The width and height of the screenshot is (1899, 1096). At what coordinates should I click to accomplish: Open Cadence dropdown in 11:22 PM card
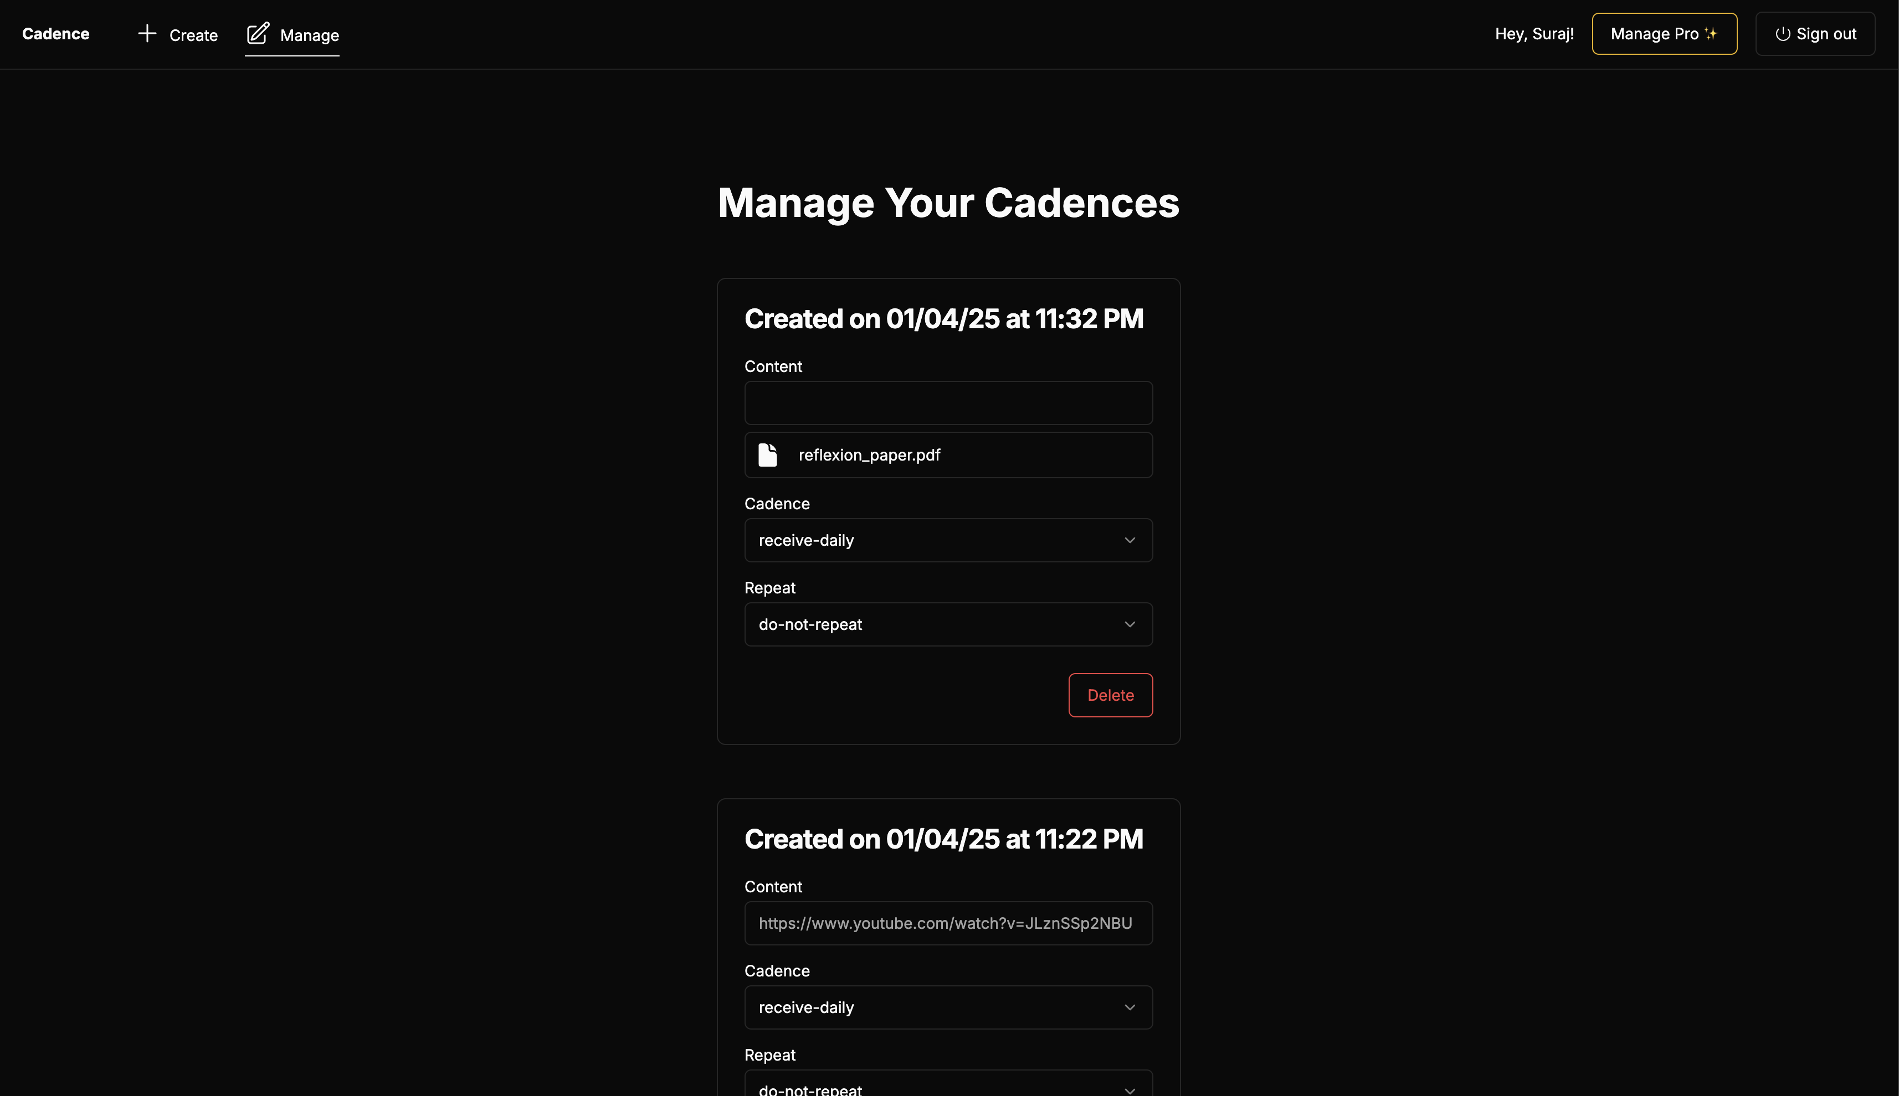948,1007
